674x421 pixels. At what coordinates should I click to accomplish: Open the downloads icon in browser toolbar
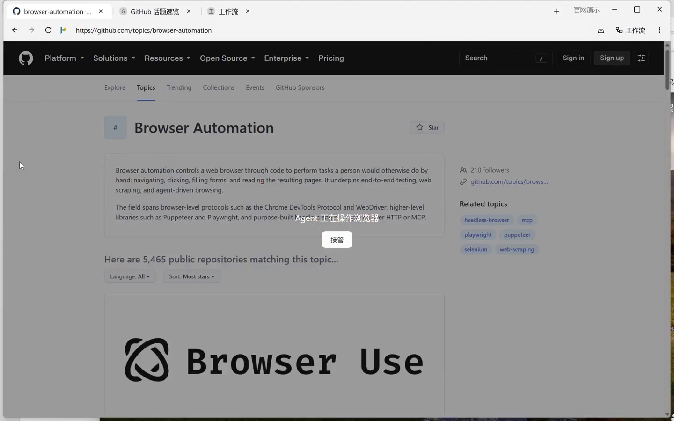pyautogui.click(x=601, y=30)
